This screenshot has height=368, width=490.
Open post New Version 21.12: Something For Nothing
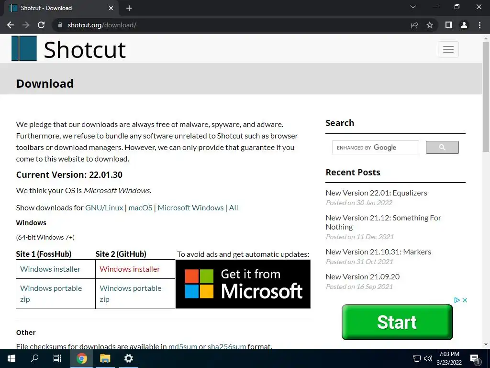pos(383,222)
